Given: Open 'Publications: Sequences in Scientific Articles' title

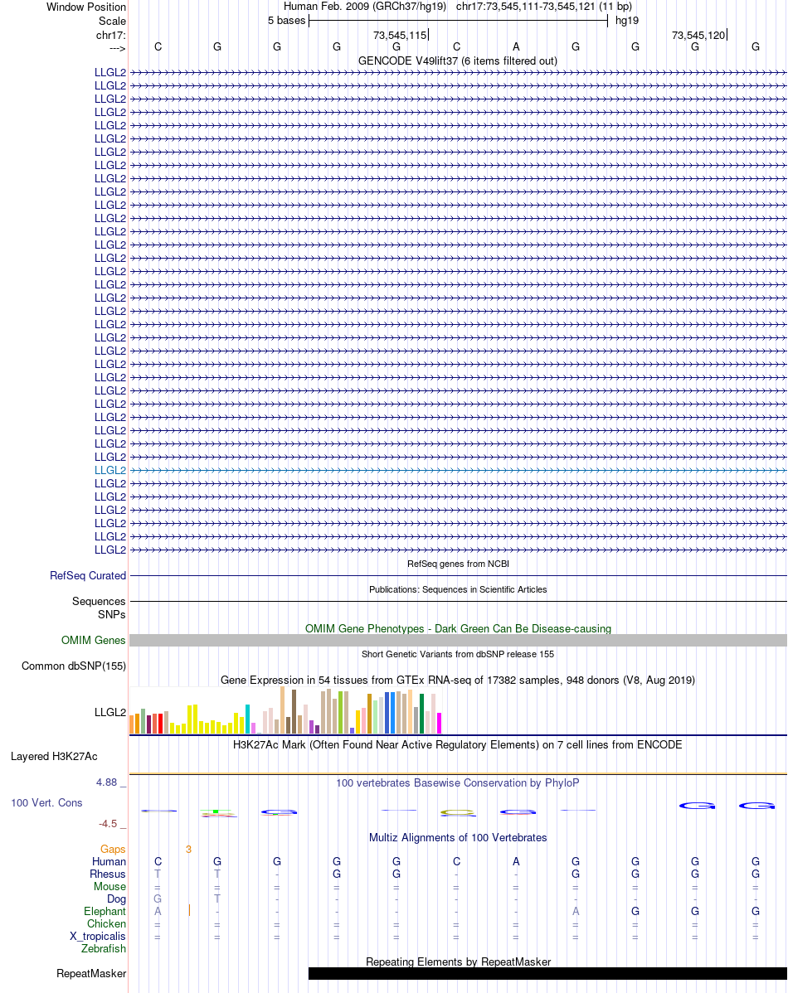Looking at the screenshot, I should click(x=458, y=589).
